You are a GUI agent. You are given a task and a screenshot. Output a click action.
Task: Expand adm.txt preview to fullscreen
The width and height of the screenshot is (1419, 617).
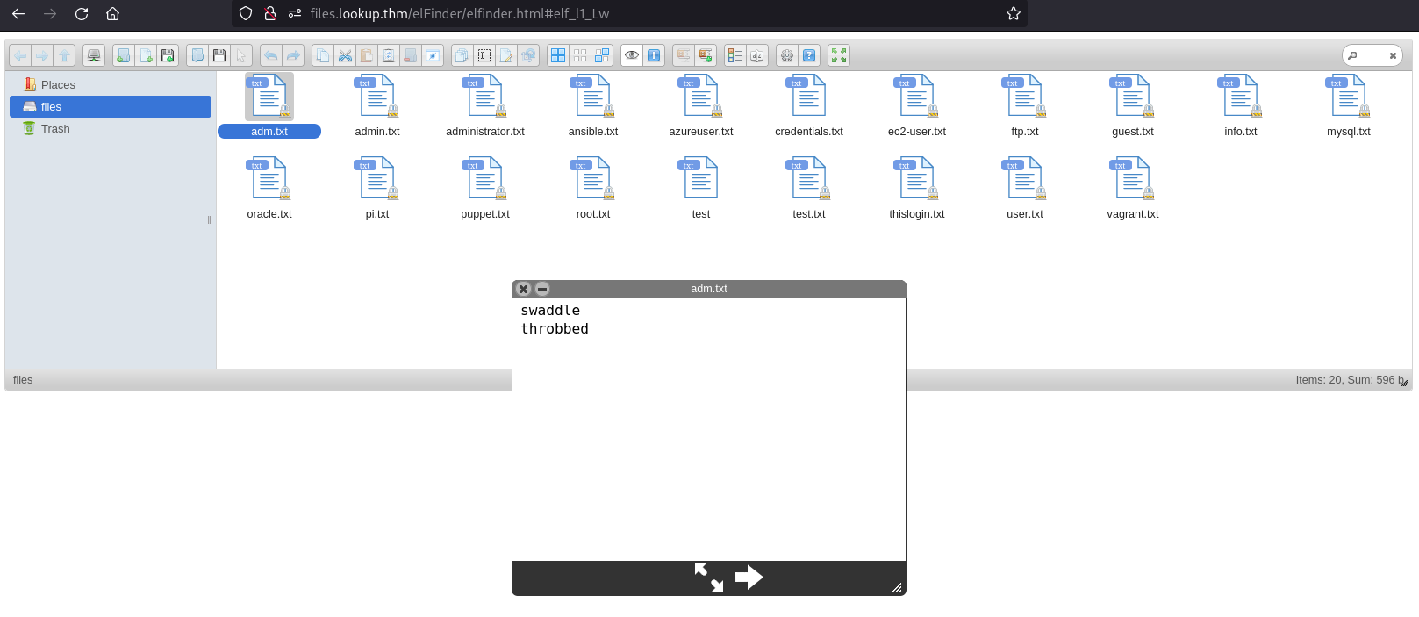tap(709, 578)
